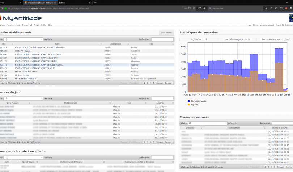Click last activity 02/10/2018 10:42:31

pos(279,131)
